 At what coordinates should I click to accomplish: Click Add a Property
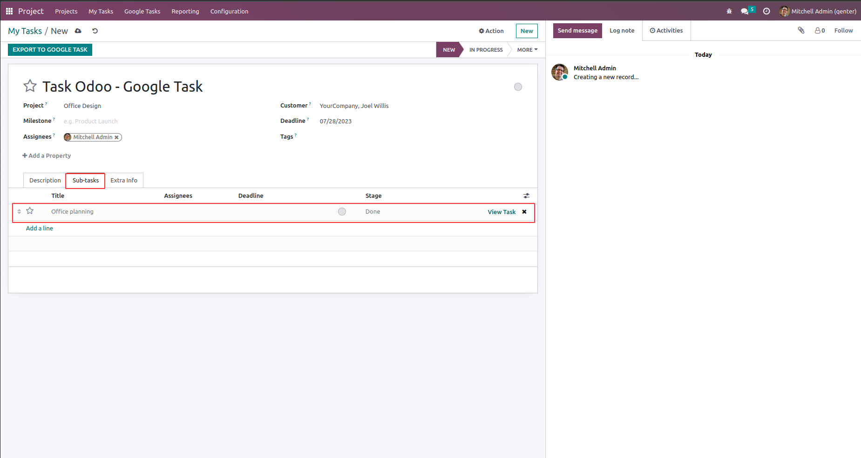(x=47, y=156)
